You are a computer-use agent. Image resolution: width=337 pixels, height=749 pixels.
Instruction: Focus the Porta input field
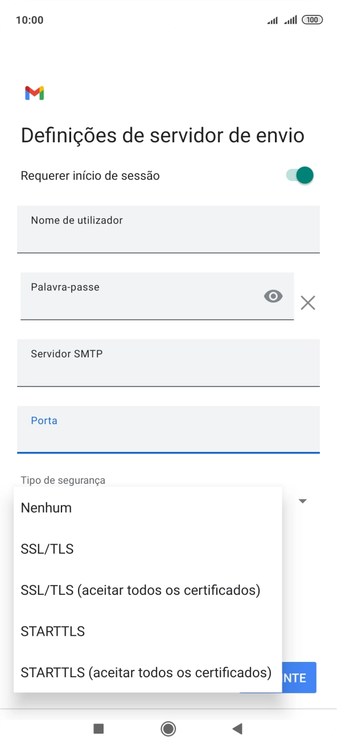(168, 430)
